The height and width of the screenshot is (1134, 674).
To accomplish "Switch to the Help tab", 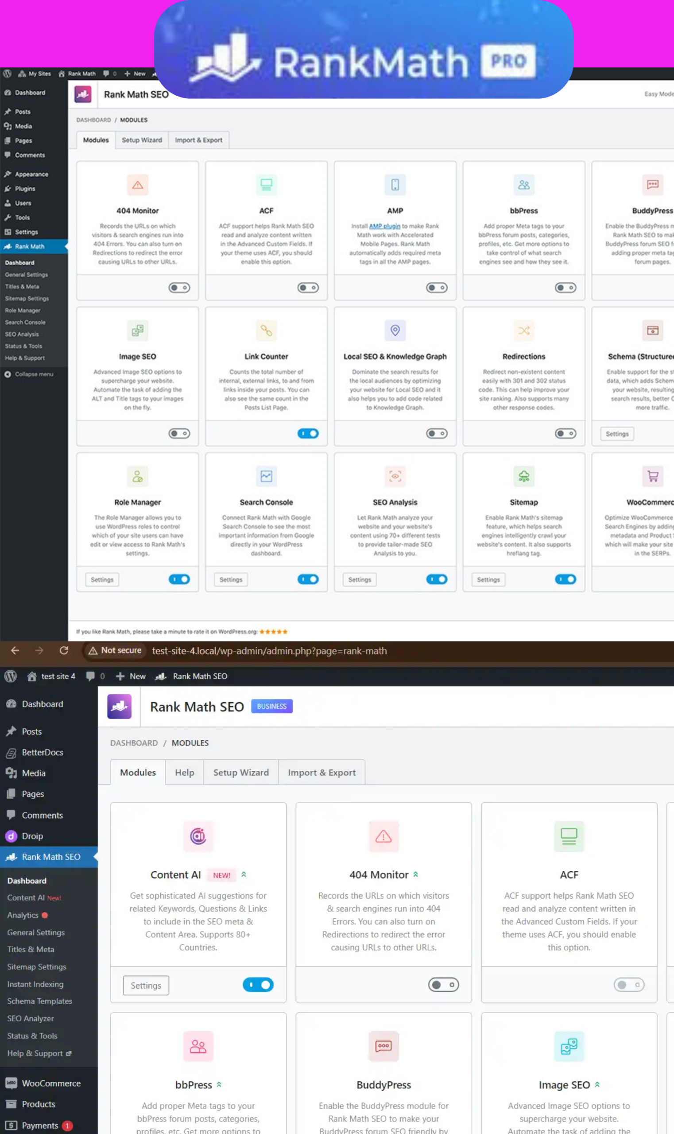I will point(184,773).
